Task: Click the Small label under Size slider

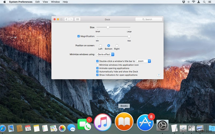Action: point(98,31)
